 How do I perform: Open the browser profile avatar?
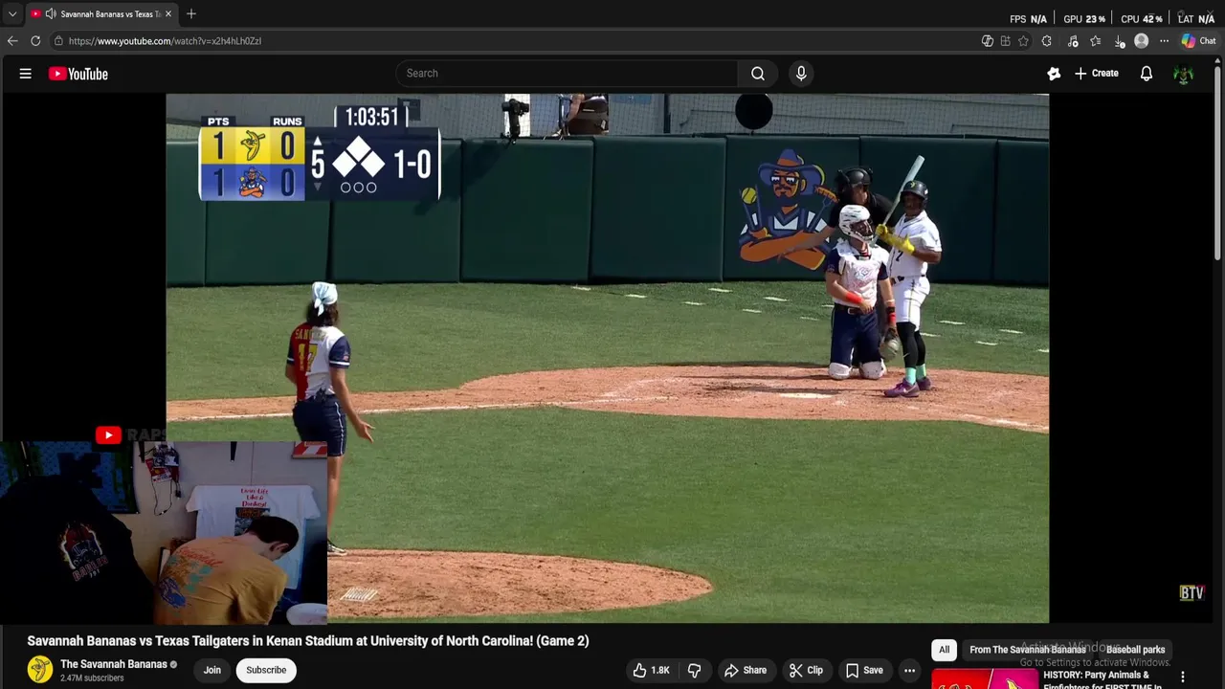(x=1141, y=41)
